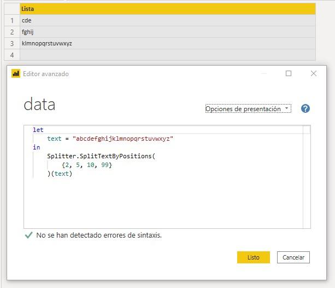Click the Power BI logo in dialog title bar

tap(16, 74)
